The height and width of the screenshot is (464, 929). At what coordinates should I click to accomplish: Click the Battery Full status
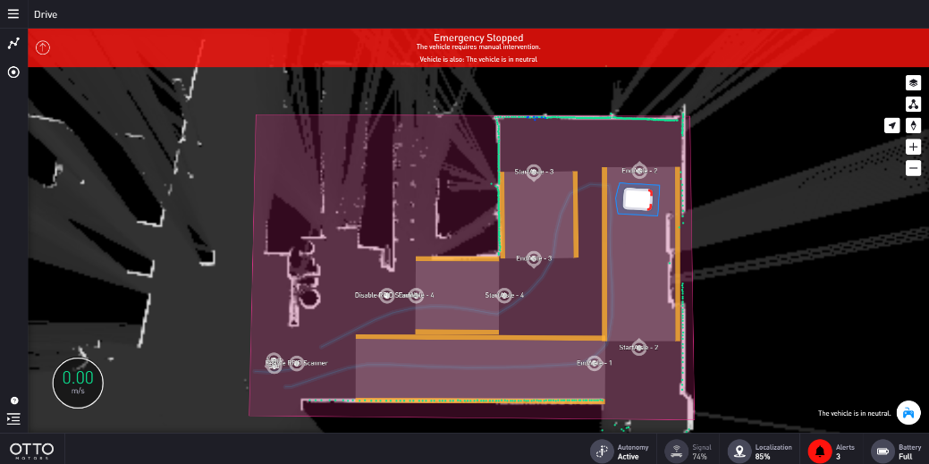[883, 451]
